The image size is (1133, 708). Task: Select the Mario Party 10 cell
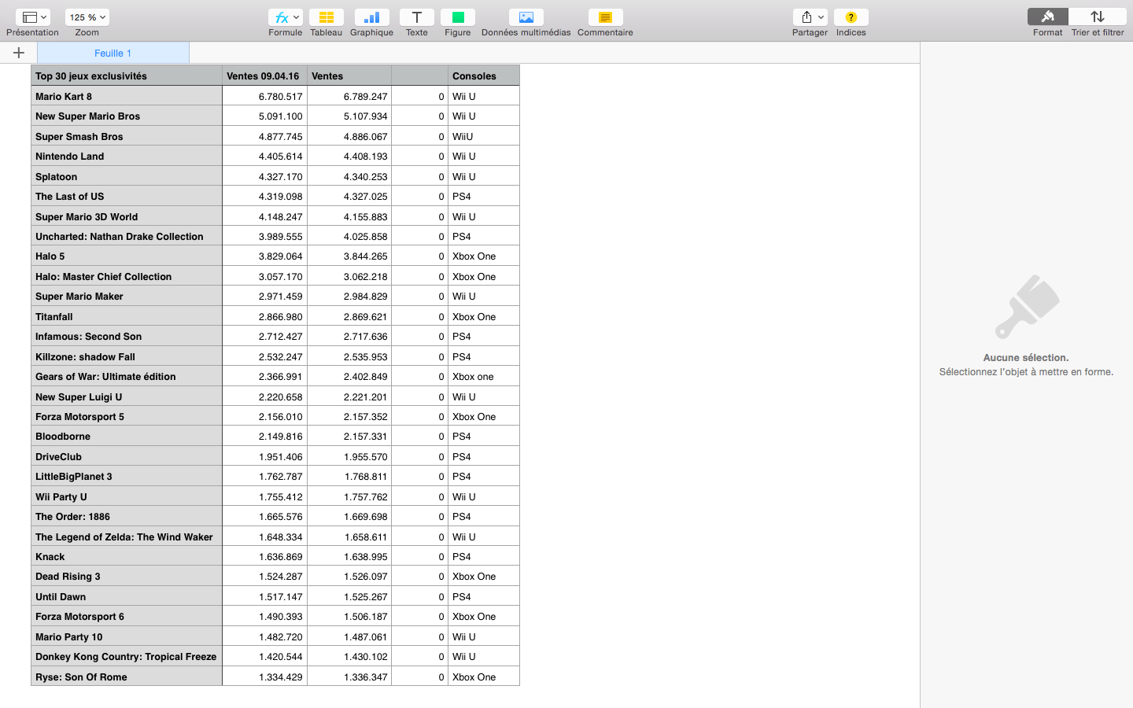coord(127,636)
